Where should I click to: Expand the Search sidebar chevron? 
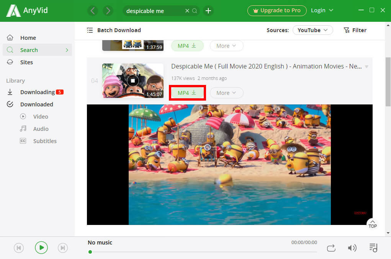pyautogui.click(x=67, y=50)
